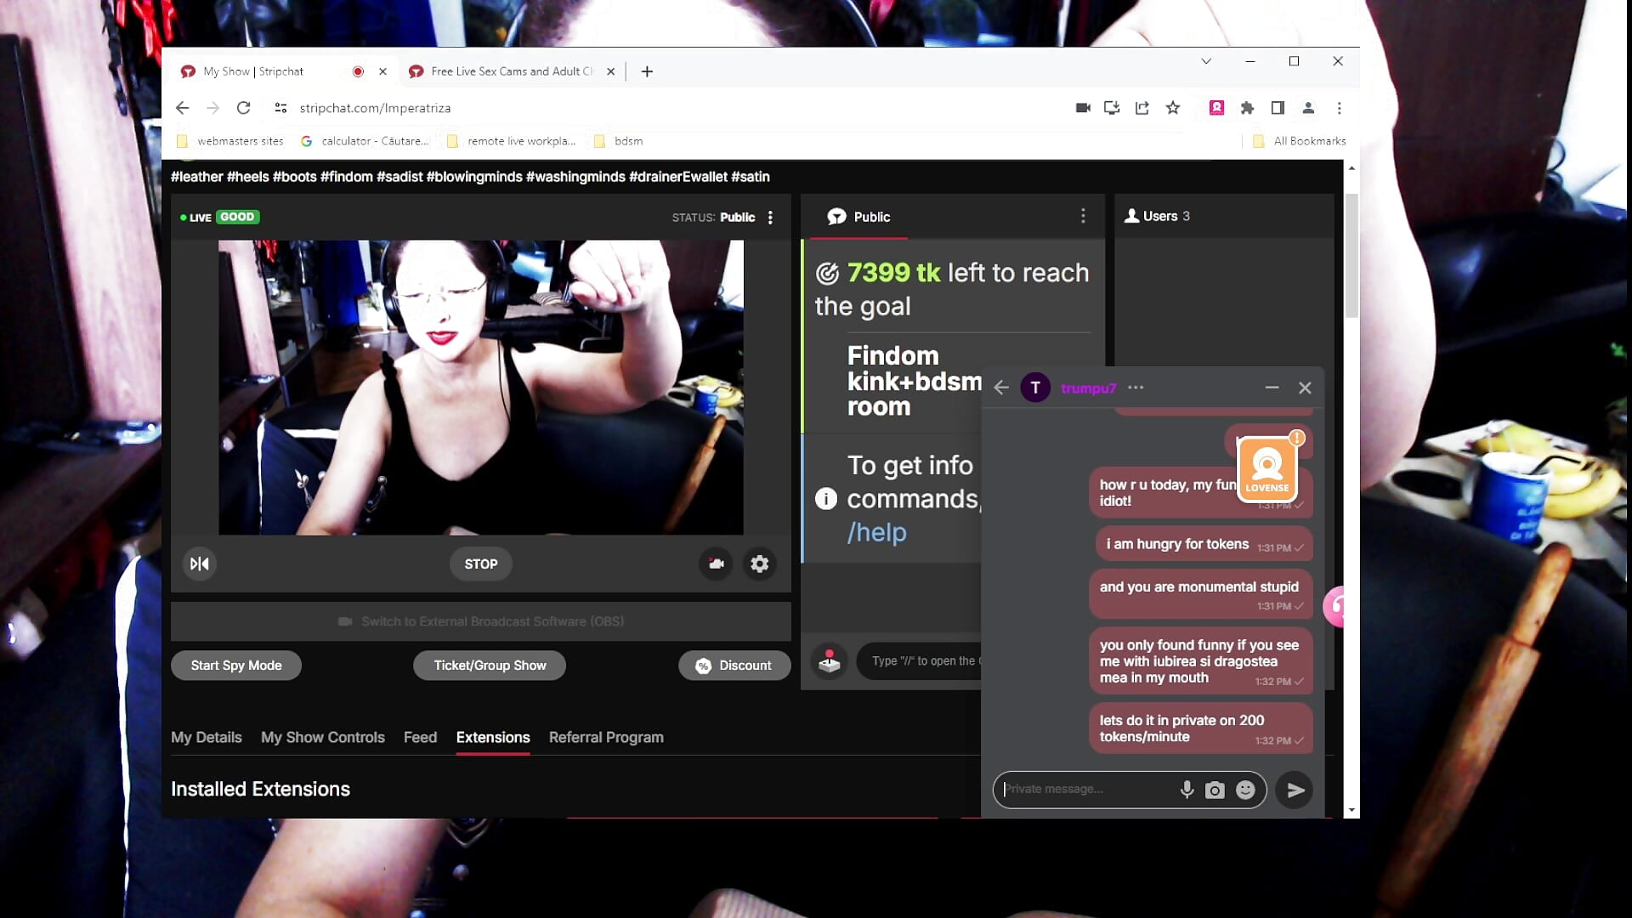
Task: Go back from trumpu7 private chat
Action: (1001, 388)
